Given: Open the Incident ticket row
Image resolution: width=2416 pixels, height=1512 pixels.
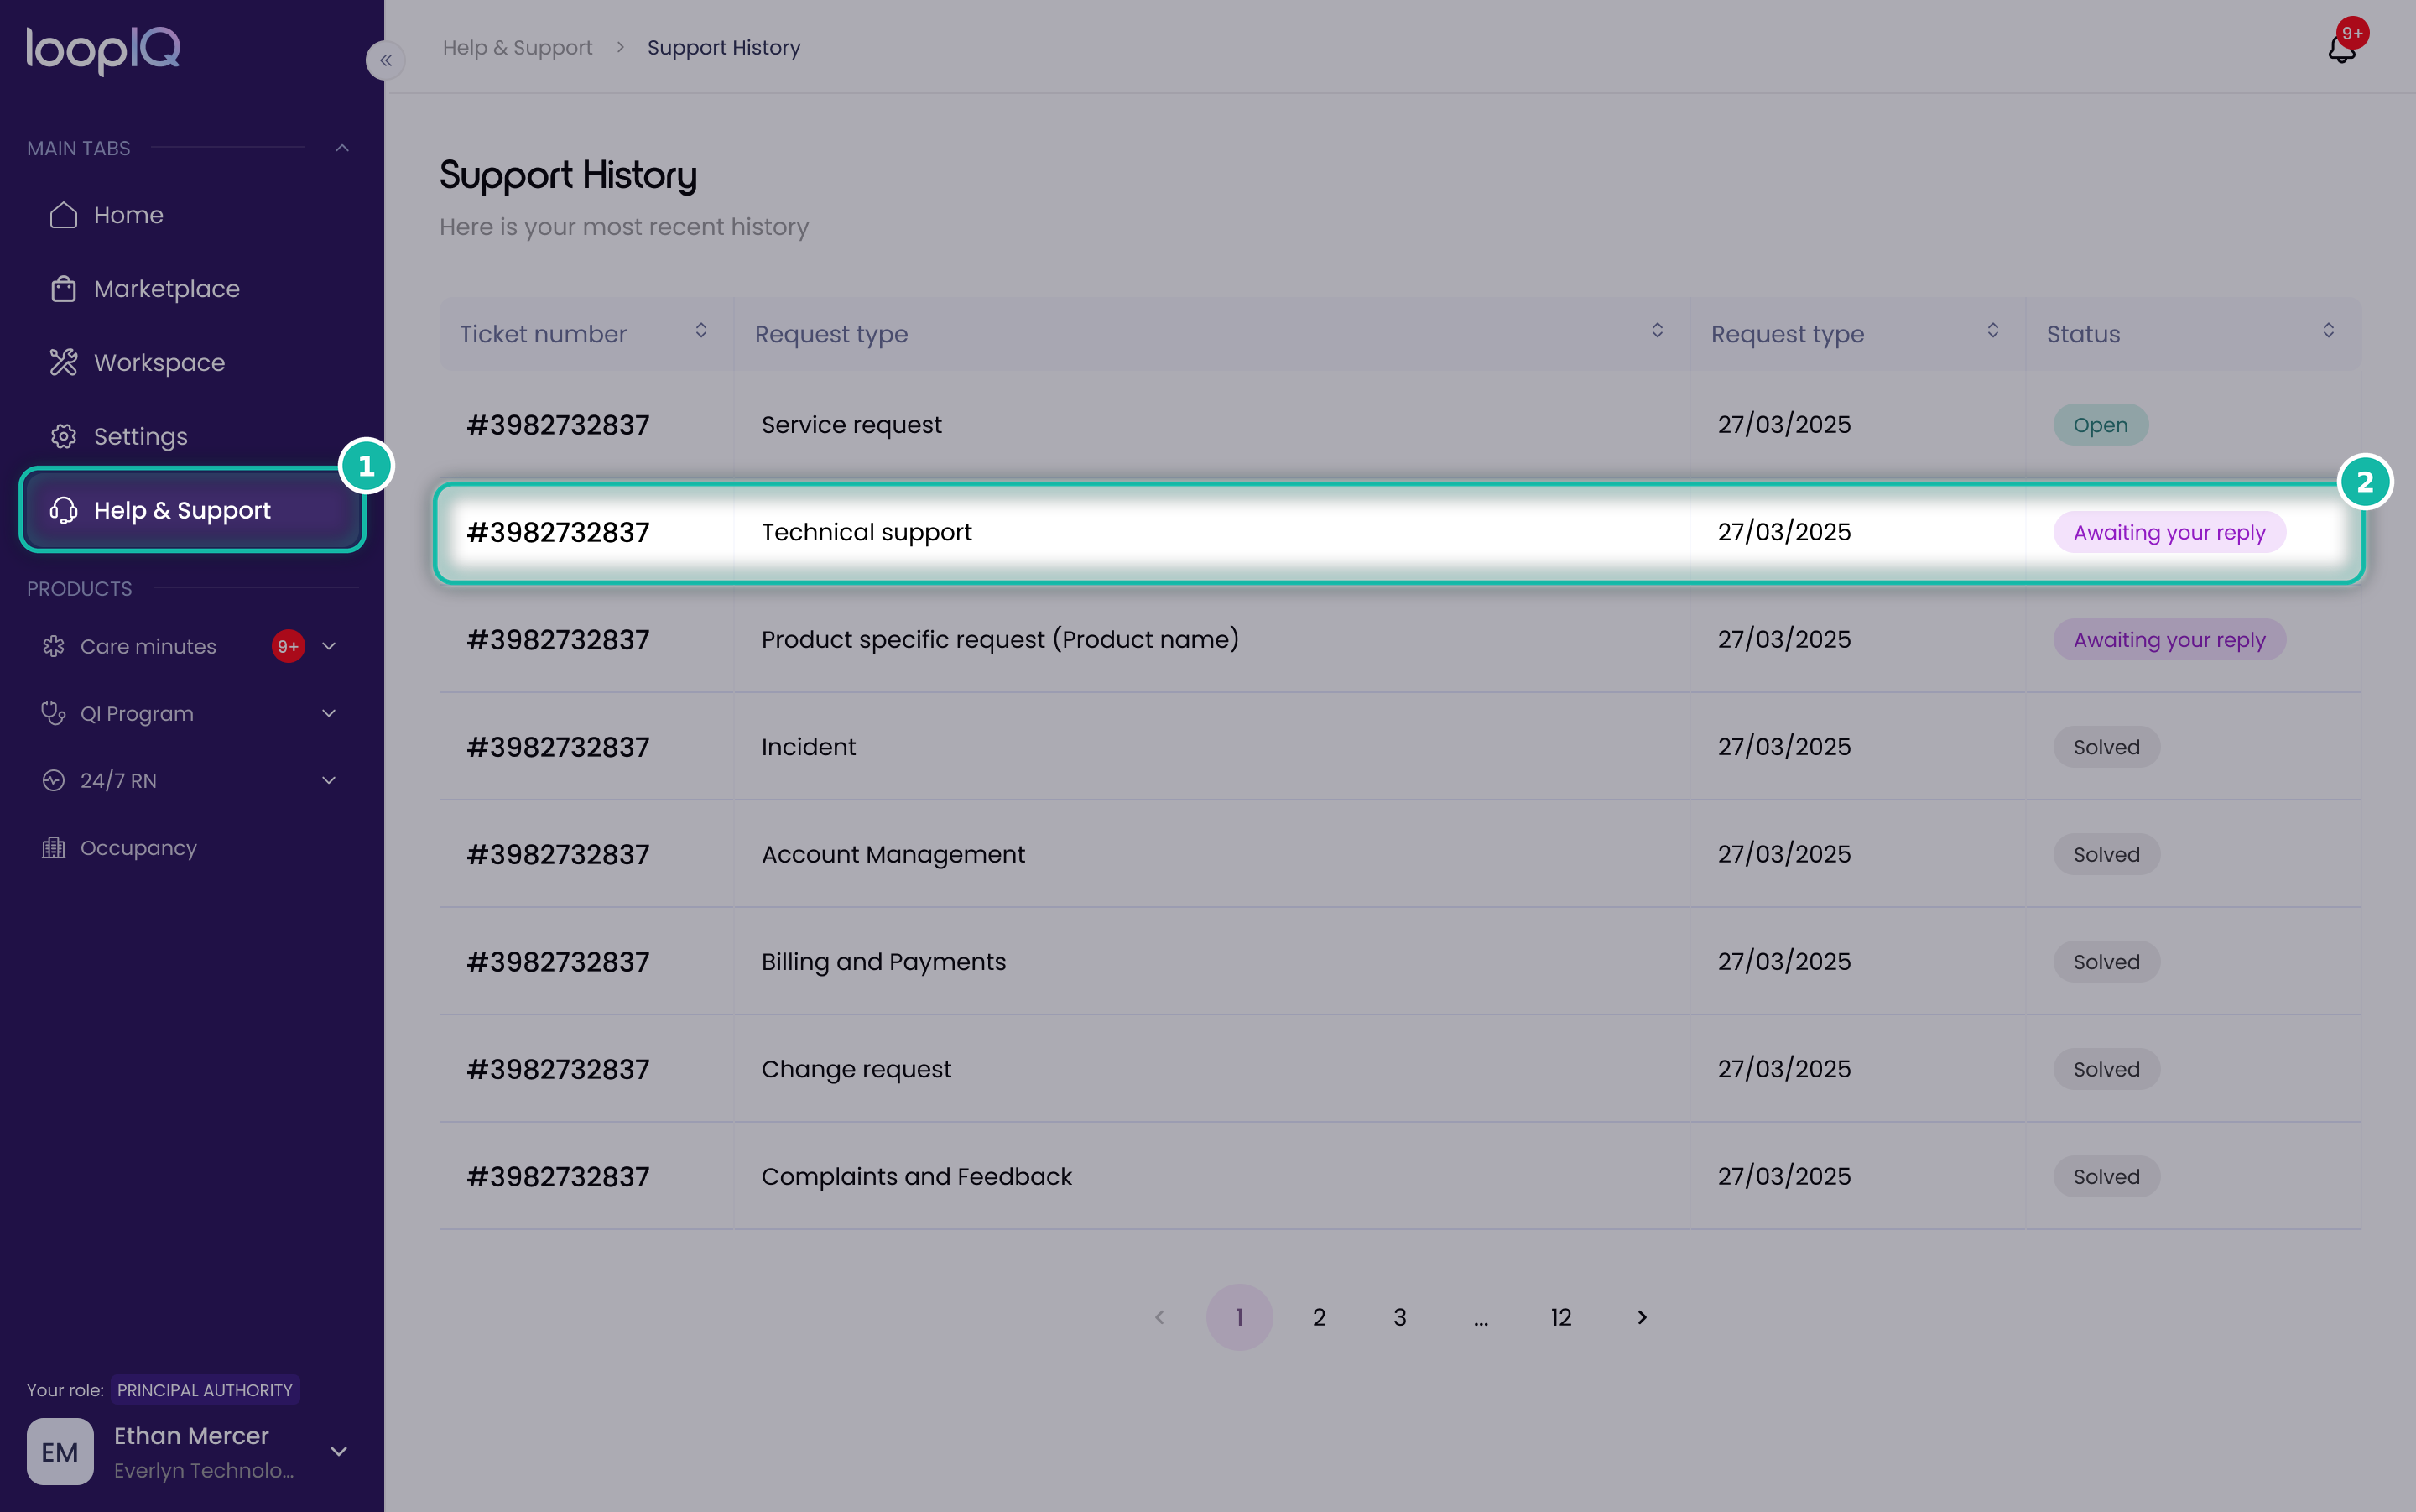Looking at the screenshot, I should tap(1400, 747).
